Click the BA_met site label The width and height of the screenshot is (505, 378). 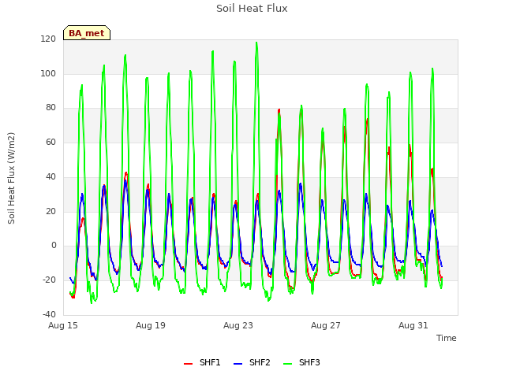pos(87,33)
